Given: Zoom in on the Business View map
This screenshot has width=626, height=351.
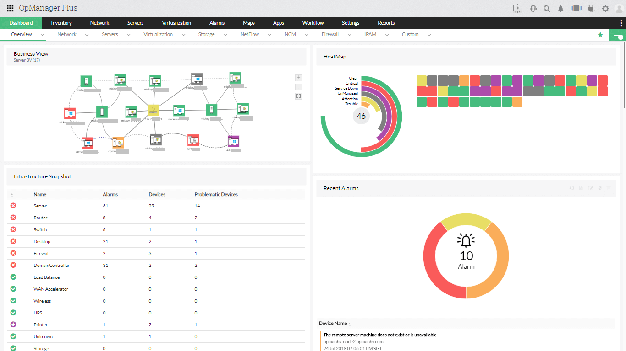Looking at the screenshot, I should pos(298,78).
